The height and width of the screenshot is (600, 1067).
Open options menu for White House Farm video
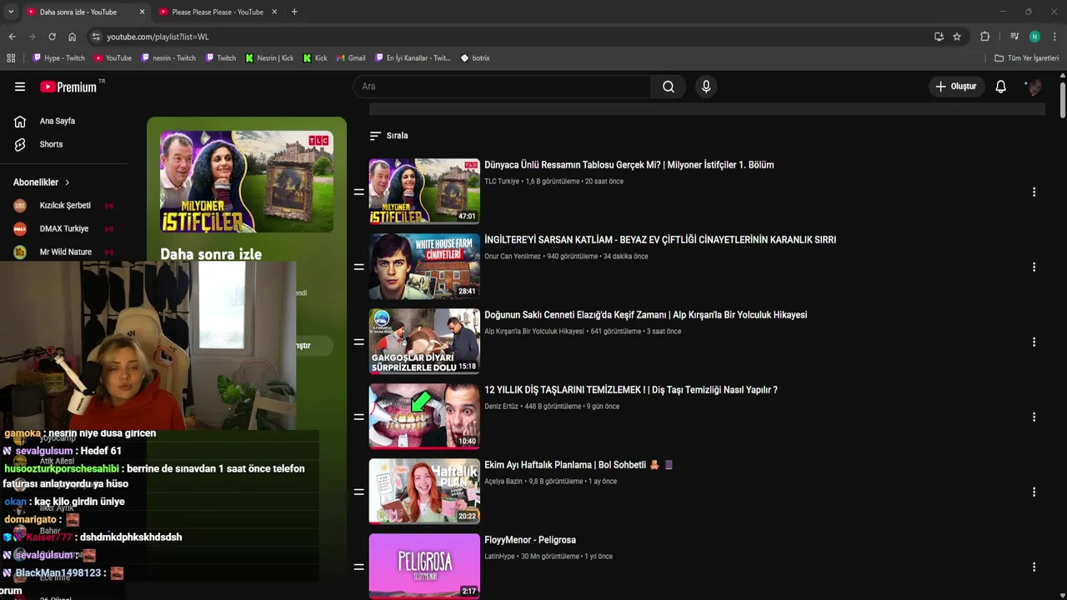pyautogui.click(x=1034, y=267)
